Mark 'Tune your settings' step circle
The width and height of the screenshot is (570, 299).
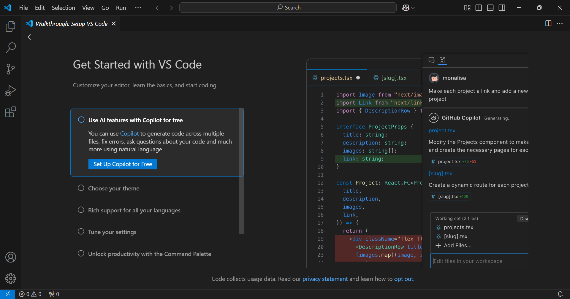[x=81, y=232]
